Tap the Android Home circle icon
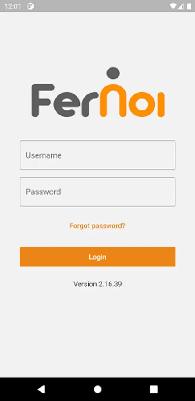The width and height of the screenshot is (195, 401). (97, 389)
